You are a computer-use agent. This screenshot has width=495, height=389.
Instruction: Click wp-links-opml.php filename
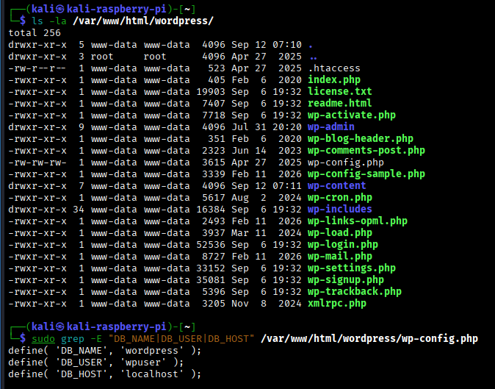point(358,221)
